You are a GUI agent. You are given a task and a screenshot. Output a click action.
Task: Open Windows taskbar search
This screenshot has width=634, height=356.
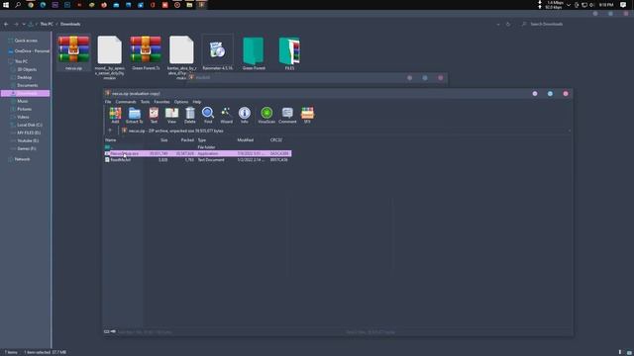pyautogui.click(x=18, y=5)
